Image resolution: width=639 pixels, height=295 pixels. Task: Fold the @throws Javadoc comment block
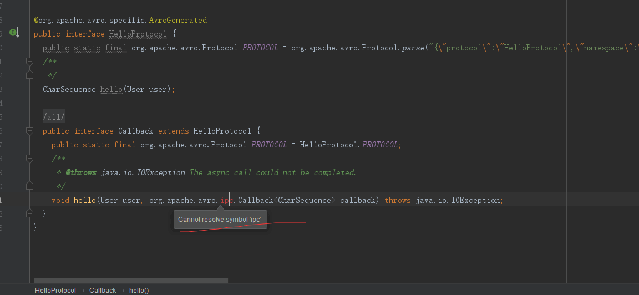[x=29, y=159]
